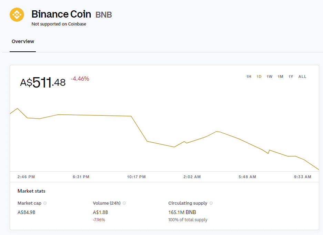Select the 1D chart range
The image size is (323, 235).
(x=259, y=76)
